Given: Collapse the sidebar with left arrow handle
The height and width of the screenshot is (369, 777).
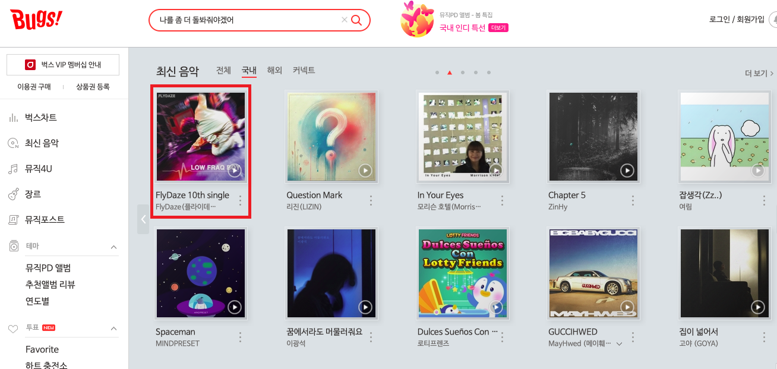Looking at the screenshot, I should tap(143, 219).
